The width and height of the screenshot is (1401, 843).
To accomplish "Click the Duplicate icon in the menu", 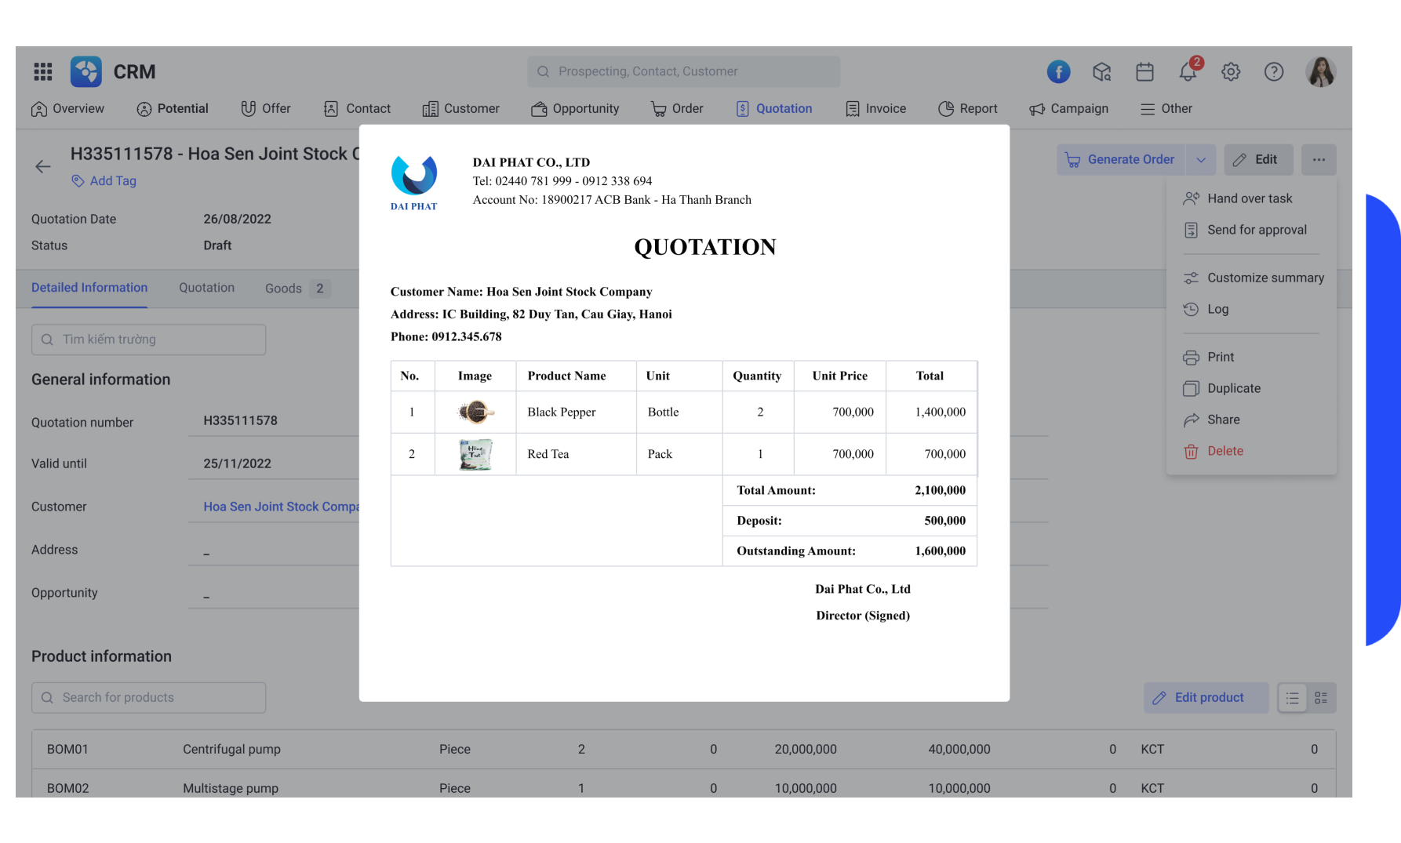I will tap(1191, 388).
